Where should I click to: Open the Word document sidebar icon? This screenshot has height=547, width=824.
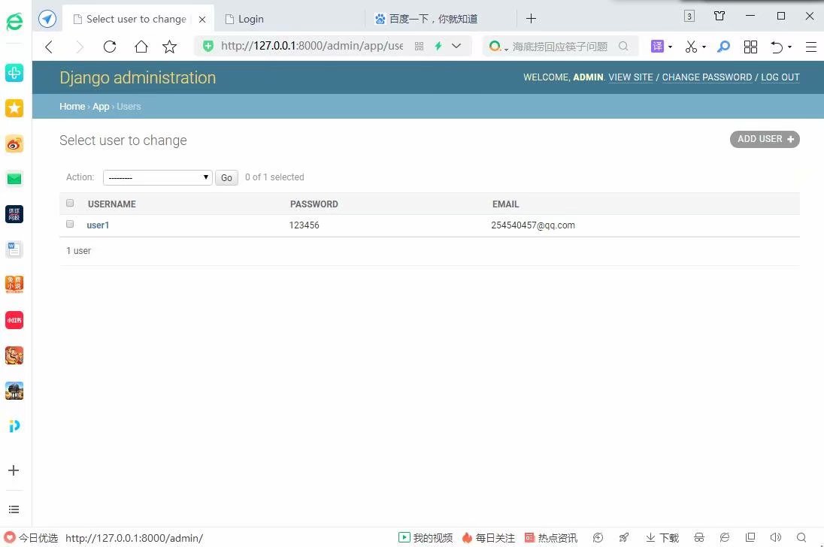pos(14,249)
